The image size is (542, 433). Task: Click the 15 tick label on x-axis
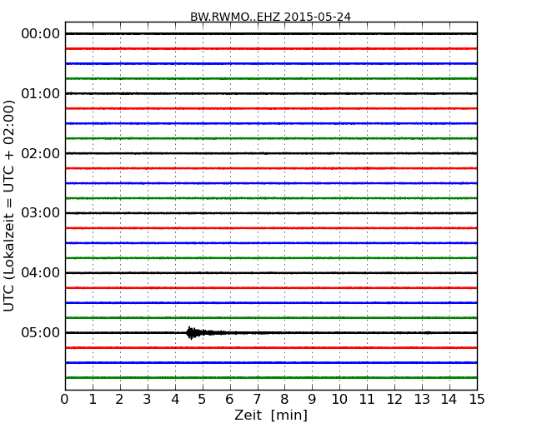477,400
